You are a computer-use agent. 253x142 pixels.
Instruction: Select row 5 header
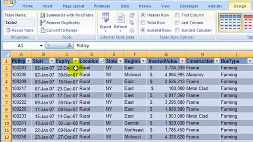tap(6, 89)
